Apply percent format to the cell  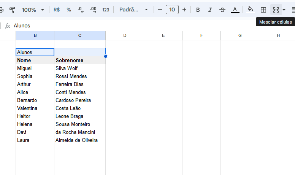click(69, 10)
